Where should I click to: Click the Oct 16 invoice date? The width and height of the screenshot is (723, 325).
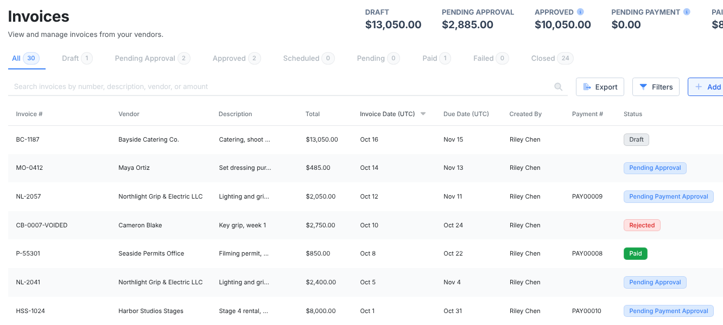[369, 139]
